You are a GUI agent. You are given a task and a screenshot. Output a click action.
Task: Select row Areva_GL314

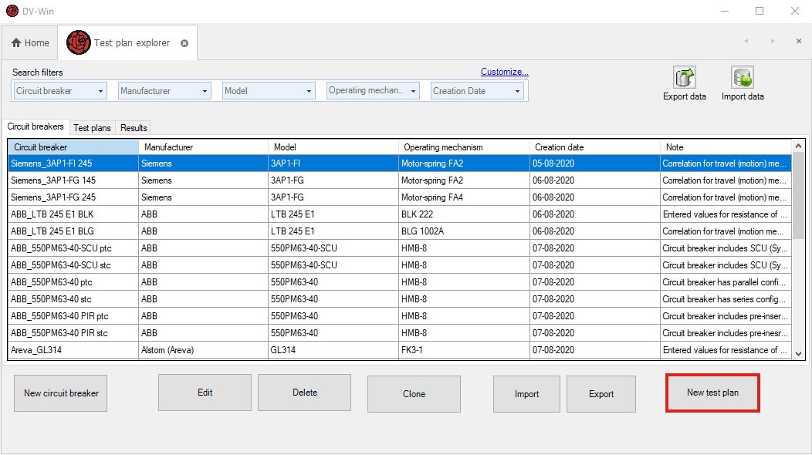(400, 350)
